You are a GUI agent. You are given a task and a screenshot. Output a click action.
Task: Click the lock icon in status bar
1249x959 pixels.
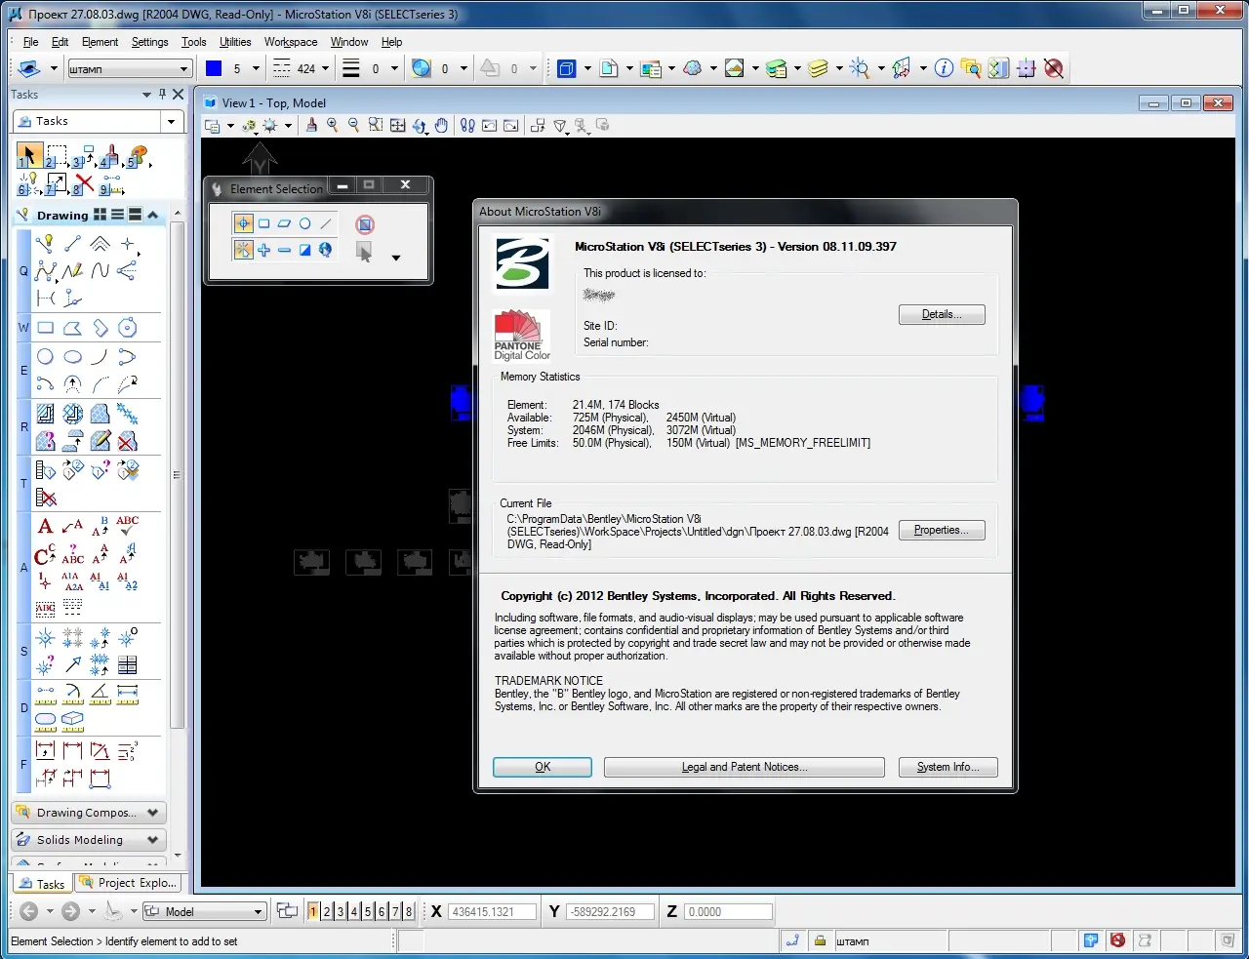[821, 940]
